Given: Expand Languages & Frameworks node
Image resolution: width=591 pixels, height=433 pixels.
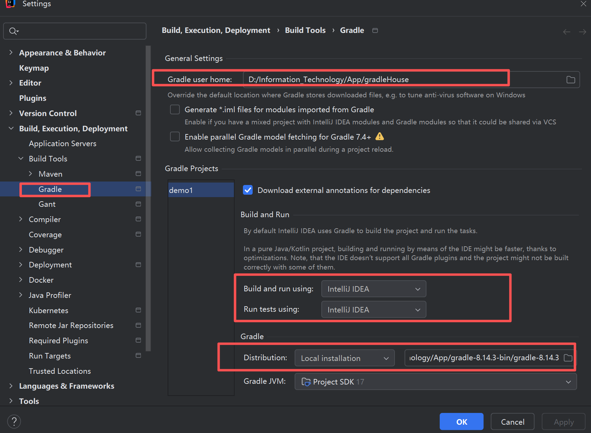Looking at the screenshot, I should (x=11, y=386).
